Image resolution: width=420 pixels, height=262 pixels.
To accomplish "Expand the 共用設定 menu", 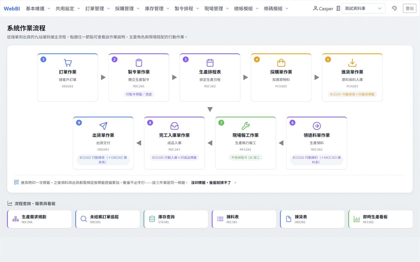I will pos(68,9).
